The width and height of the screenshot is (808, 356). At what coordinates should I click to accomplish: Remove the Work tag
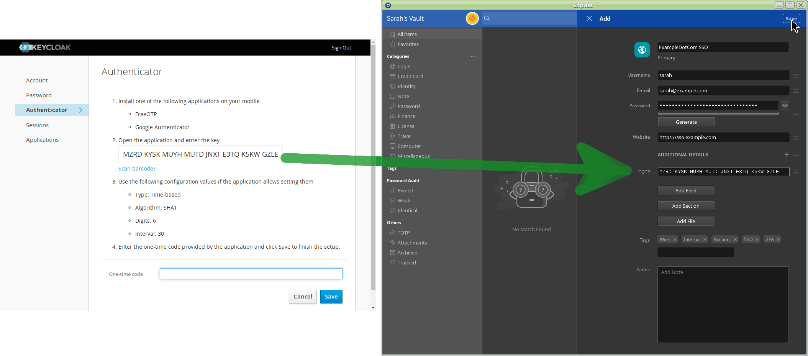coord(675,240)
